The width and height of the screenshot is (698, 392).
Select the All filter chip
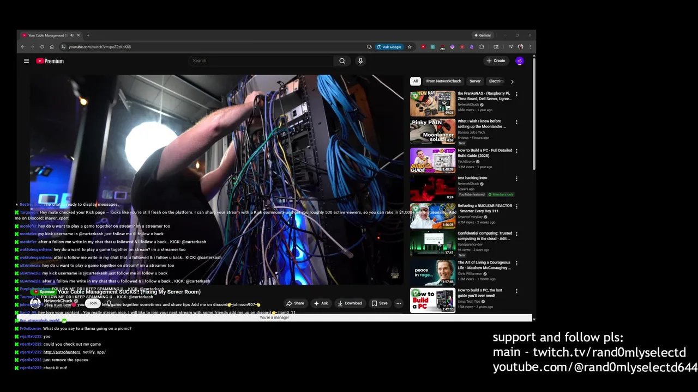(416, 81)
